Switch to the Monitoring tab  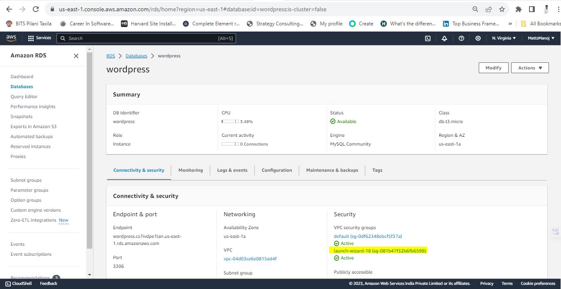[191, 170]
